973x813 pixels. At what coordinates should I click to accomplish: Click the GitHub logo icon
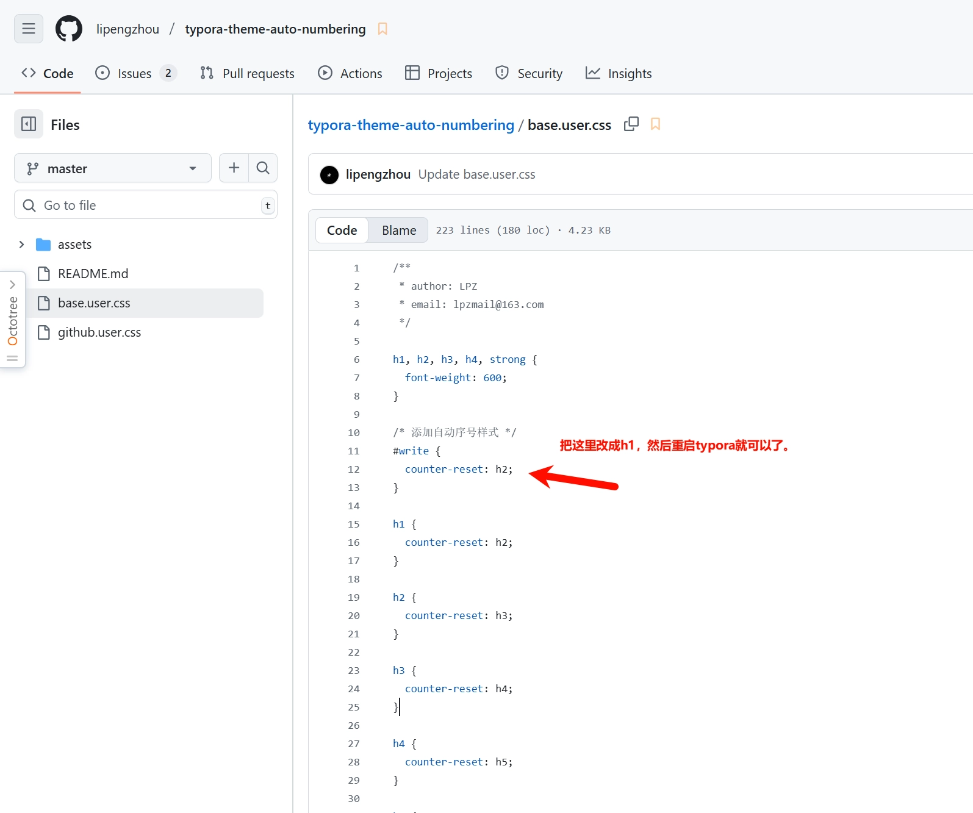coord(69,29)
